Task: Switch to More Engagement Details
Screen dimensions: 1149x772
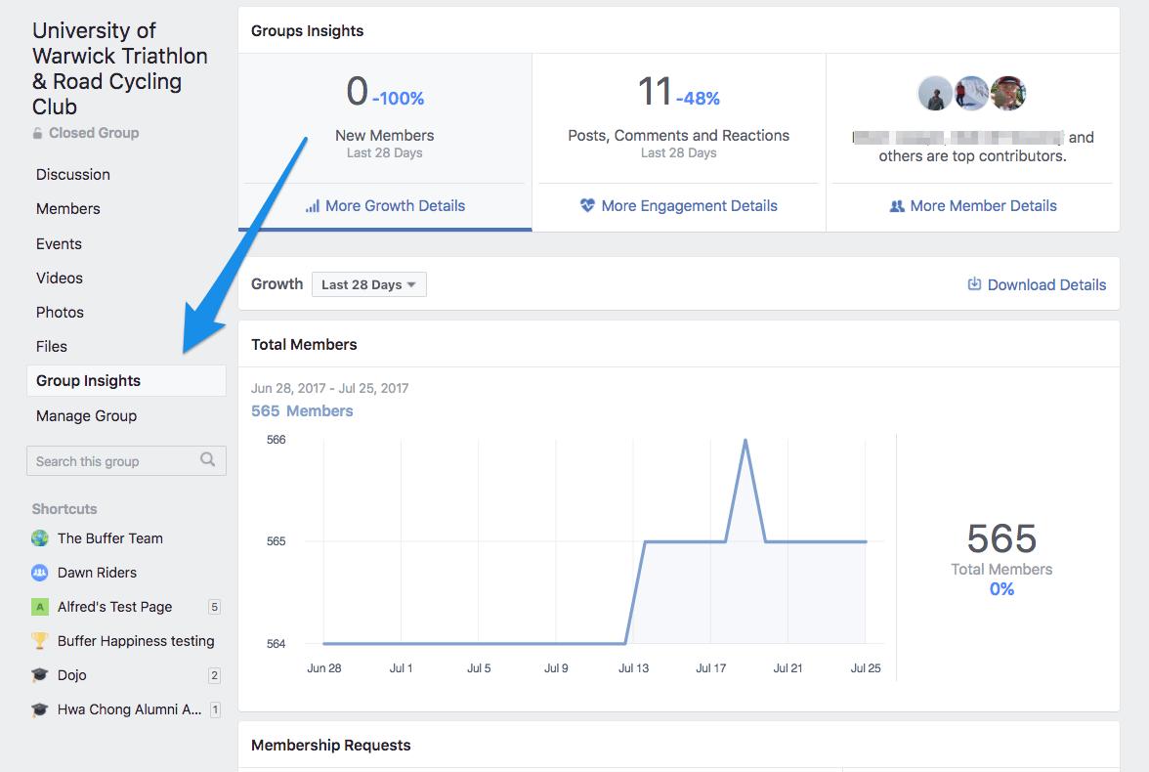Action: click(x=679, y=206)
